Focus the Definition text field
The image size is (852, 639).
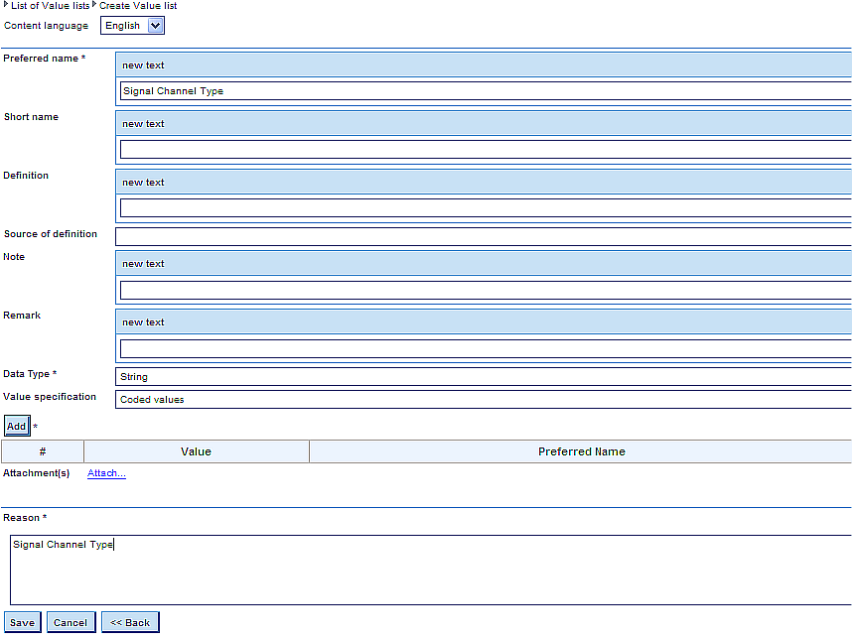pos(485,208)
